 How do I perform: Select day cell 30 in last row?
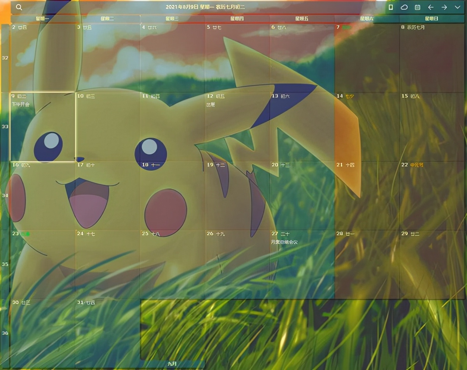click(43, 333)
